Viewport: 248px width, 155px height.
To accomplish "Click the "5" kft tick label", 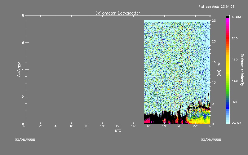I will 213,103.
